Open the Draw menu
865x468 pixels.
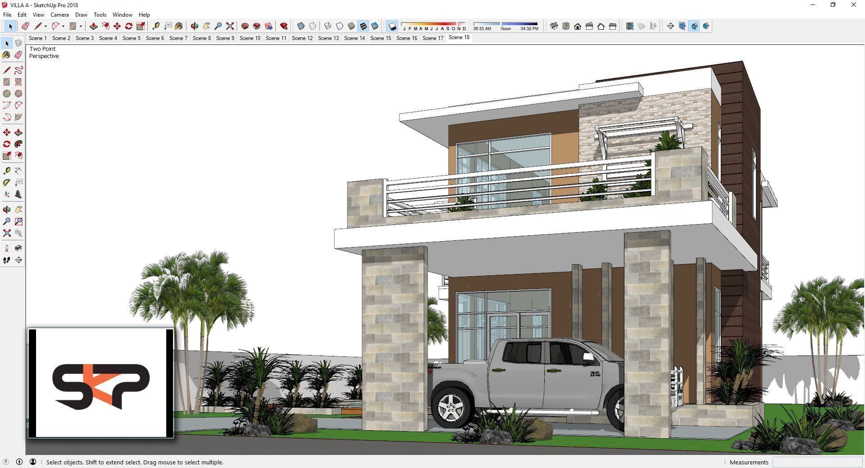click(x=81, y=15)
